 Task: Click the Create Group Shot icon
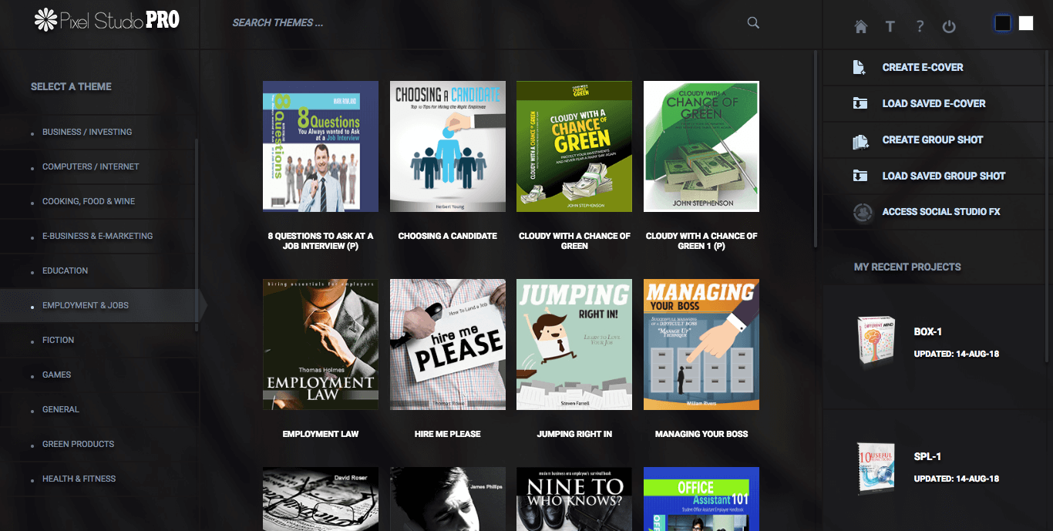(860, 140)
